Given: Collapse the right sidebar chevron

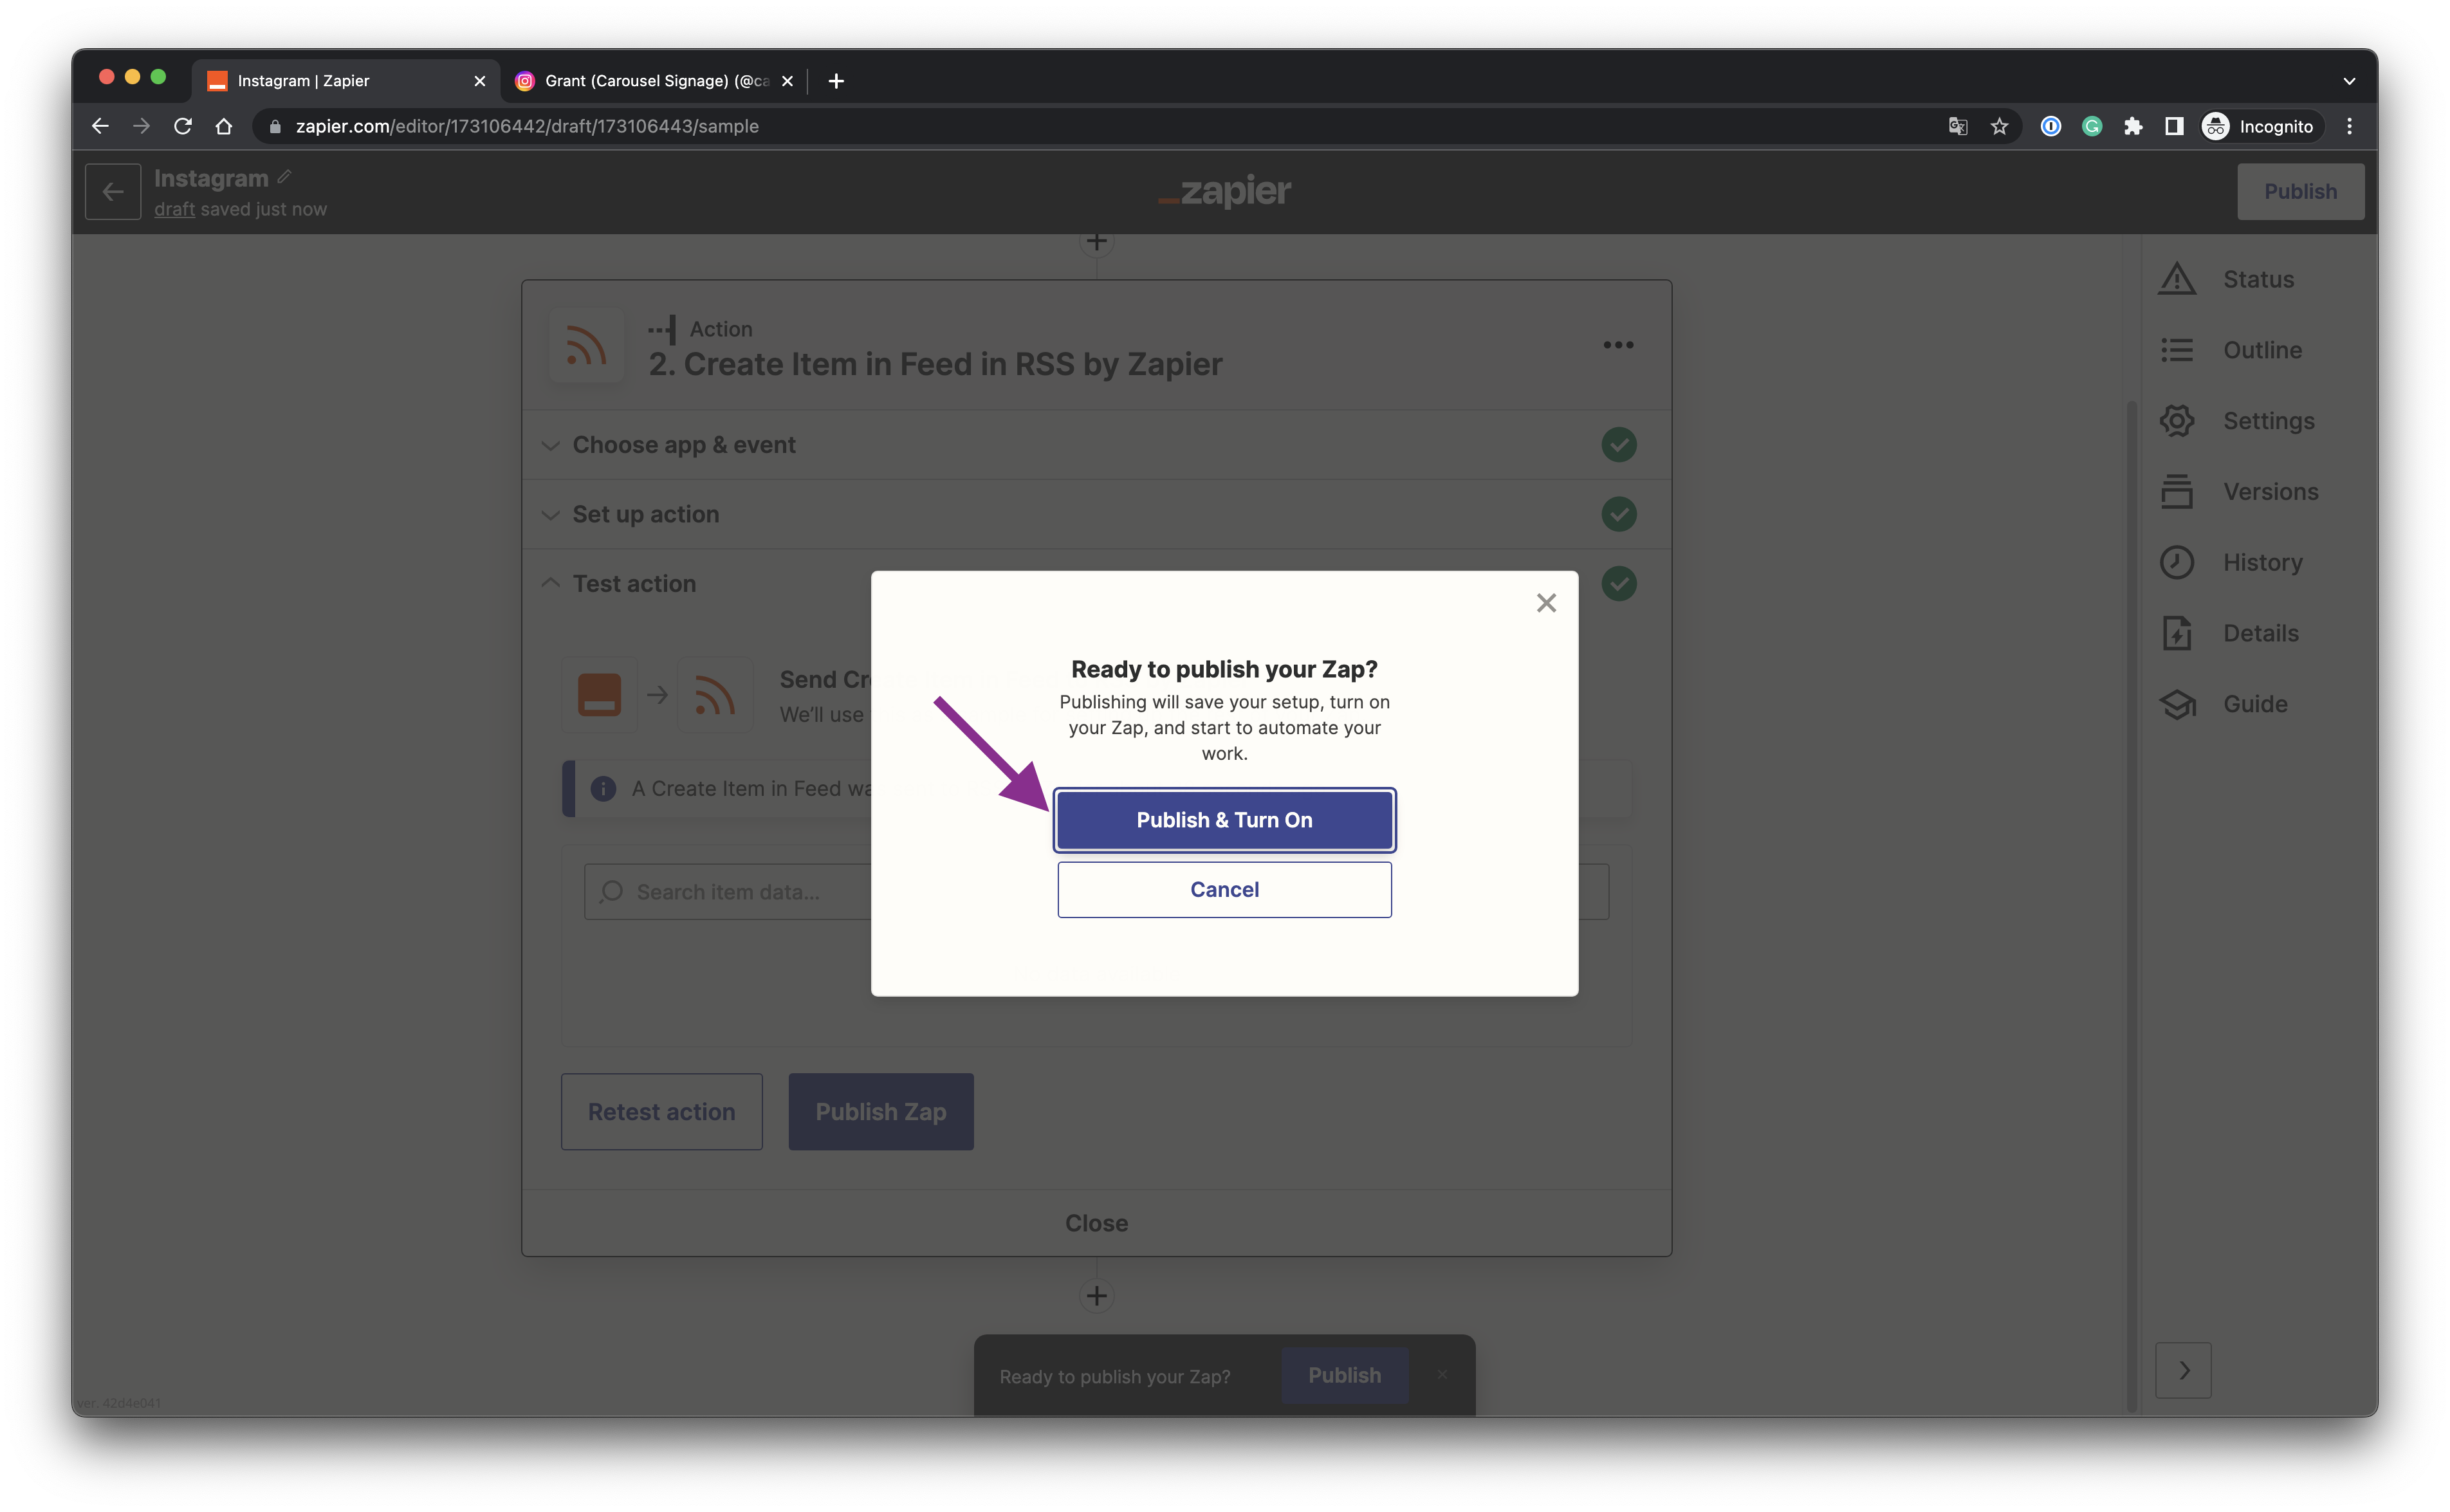Looking at the screenshot, I should tap(2183, 1370).
